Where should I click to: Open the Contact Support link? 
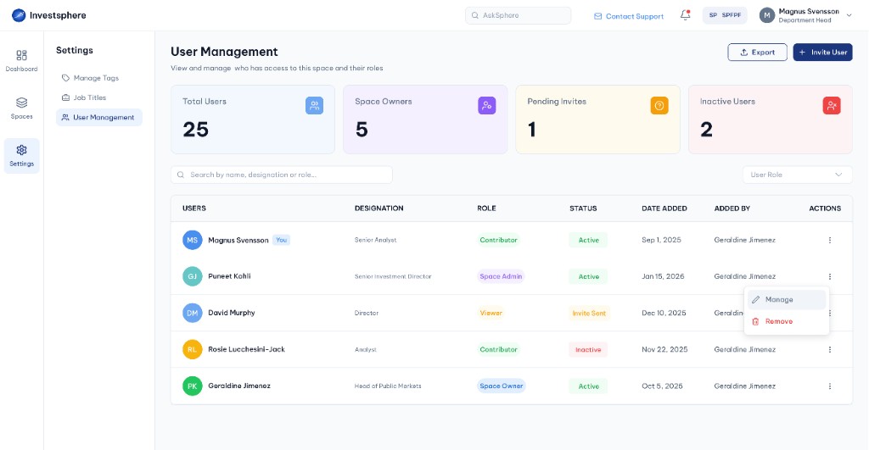point(629,16)
